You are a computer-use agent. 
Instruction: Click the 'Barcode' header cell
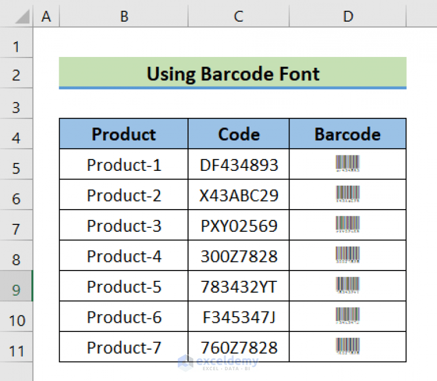click(x=348, y=134)
